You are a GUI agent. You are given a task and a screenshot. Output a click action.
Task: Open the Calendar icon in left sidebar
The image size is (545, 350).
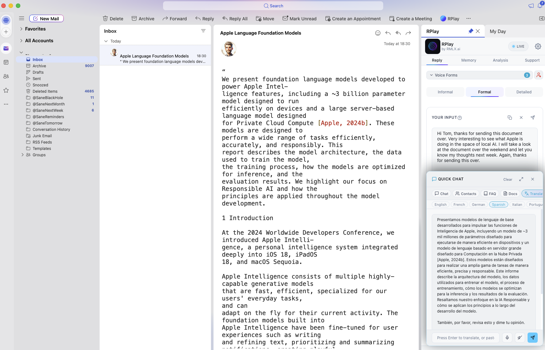pyautogui.click(x=6, y=62)
